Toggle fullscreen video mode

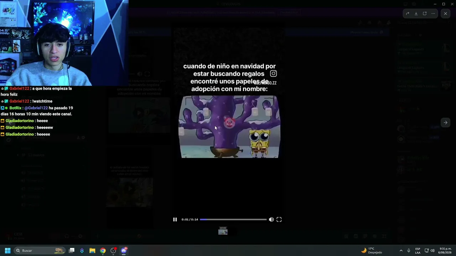point(279,220)
